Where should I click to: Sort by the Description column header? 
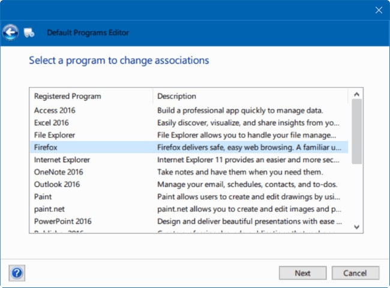250,96
